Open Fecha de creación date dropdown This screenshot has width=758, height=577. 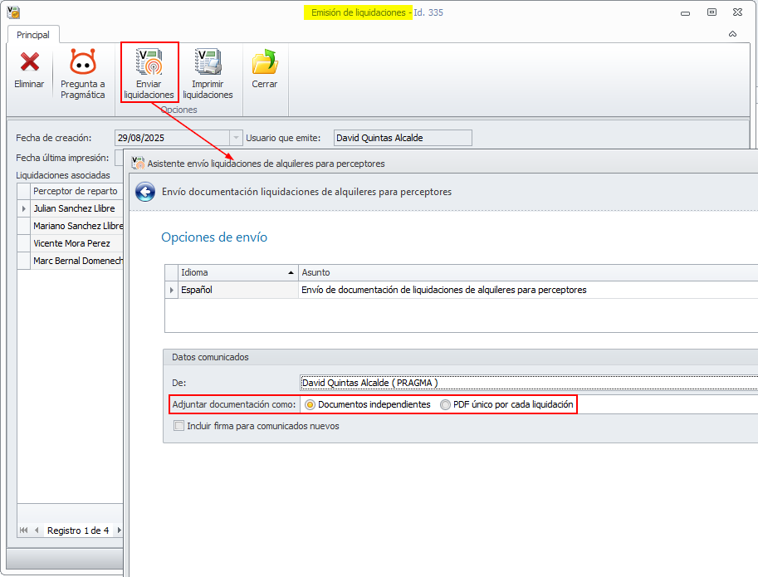click(x=236, y=138)
